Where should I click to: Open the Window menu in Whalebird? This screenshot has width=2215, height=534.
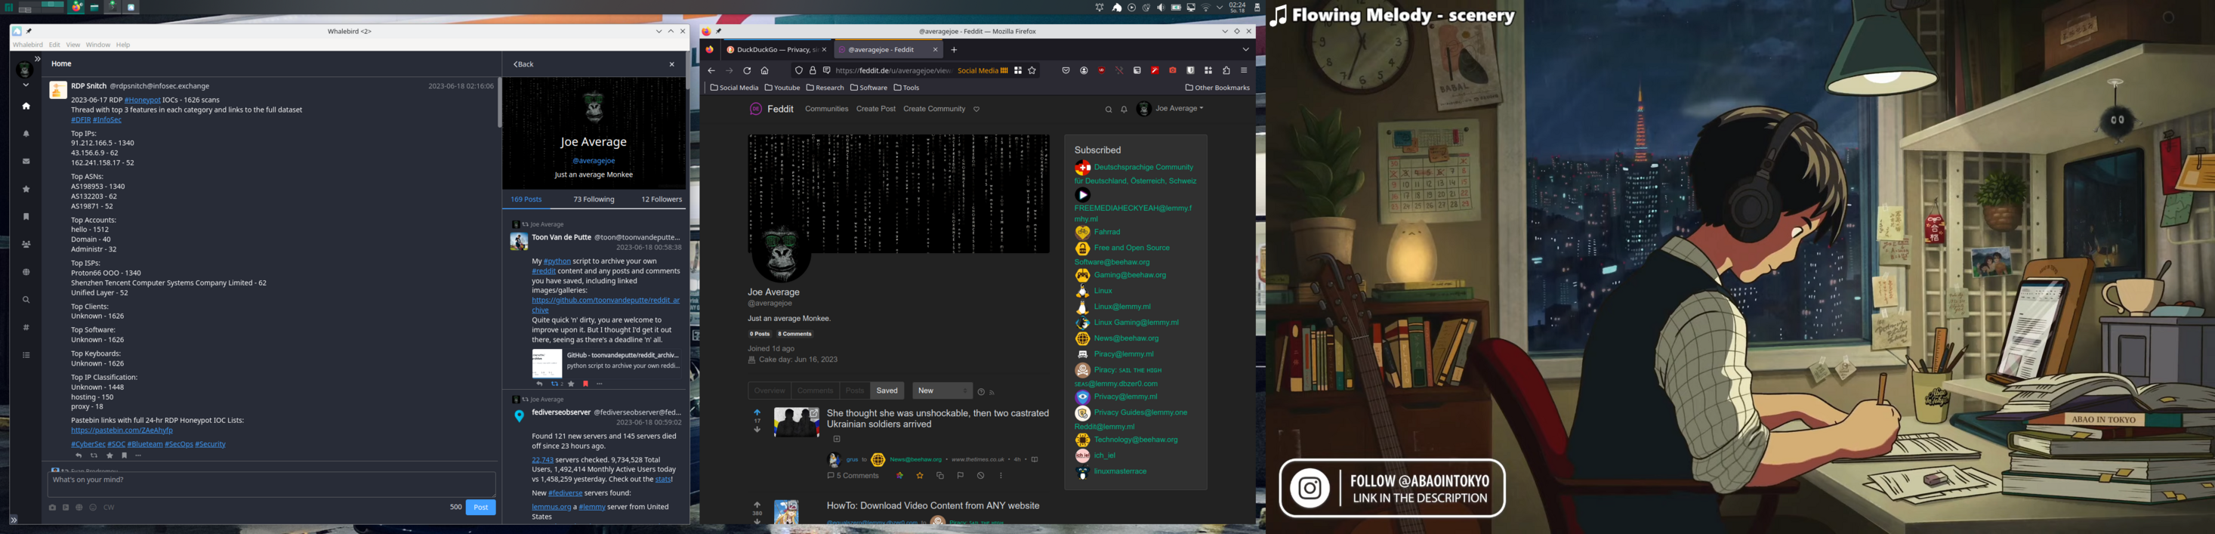(98, 45)
